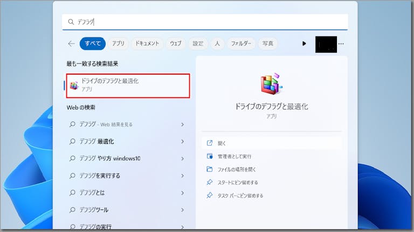Click the defrag app icon in best match
This screenshot has height=232, width=414.
point(74,85)
